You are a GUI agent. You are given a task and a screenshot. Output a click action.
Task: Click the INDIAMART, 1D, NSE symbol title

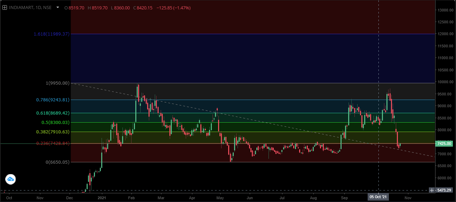[x=30, y=7]
